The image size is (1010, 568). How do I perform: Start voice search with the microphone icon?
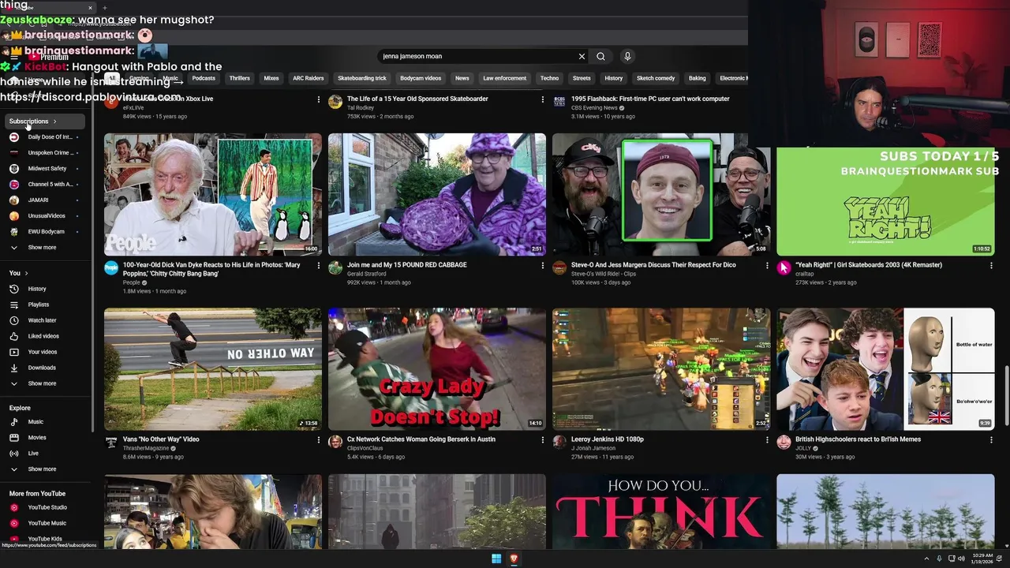[627, 56]
